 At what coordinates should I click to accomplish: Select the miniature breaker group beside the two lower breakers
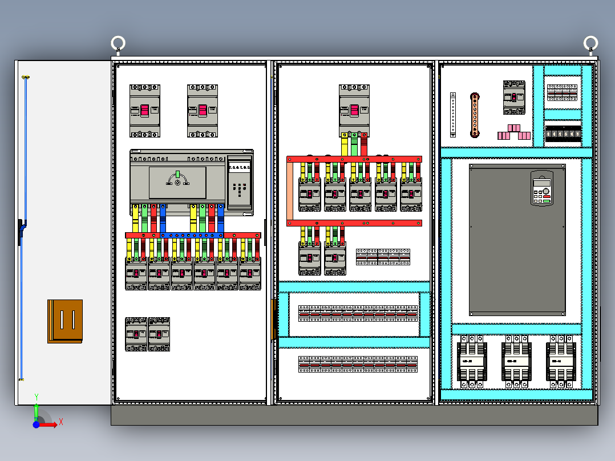383,257
